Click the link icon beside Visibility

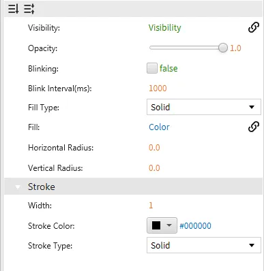pos(254,28)
